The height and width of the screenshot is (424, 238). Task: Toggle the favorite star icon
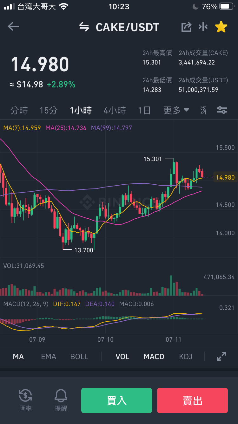point(221,27)
